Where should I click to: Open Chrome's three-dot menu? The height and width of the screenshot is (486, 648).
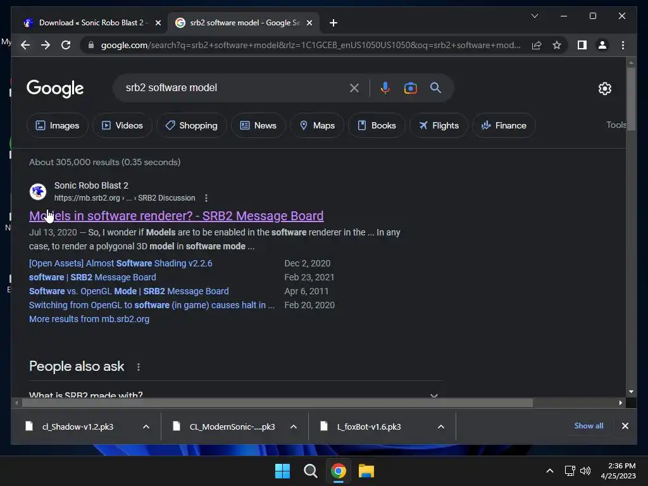623,45
